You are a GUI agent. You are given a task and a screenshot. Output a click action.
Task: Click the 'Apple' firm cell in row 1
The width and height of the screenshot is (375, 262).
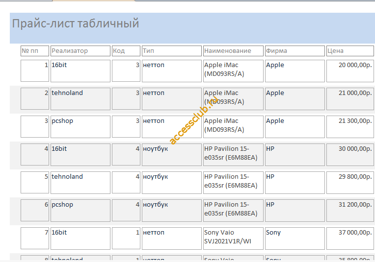[295, 71]
